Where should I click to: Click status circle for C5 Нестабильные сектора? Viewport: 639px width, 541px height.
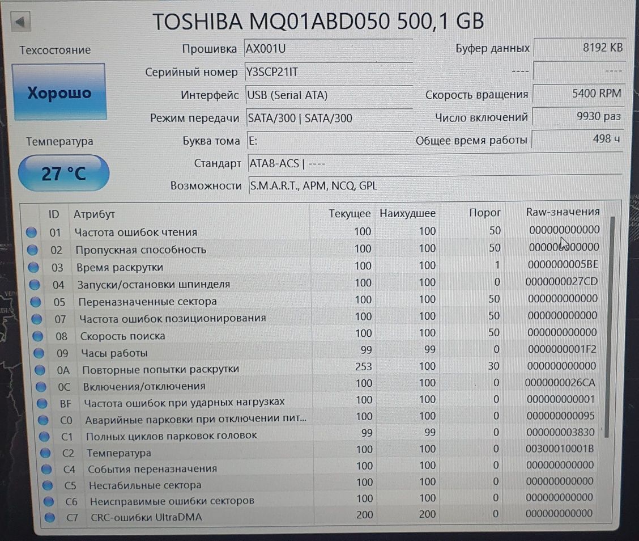48,485
